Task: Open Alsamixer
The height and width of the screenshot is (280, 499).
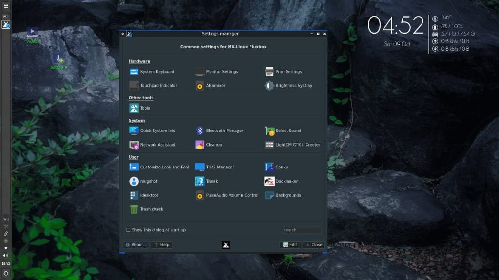Action: pos(211,86)
